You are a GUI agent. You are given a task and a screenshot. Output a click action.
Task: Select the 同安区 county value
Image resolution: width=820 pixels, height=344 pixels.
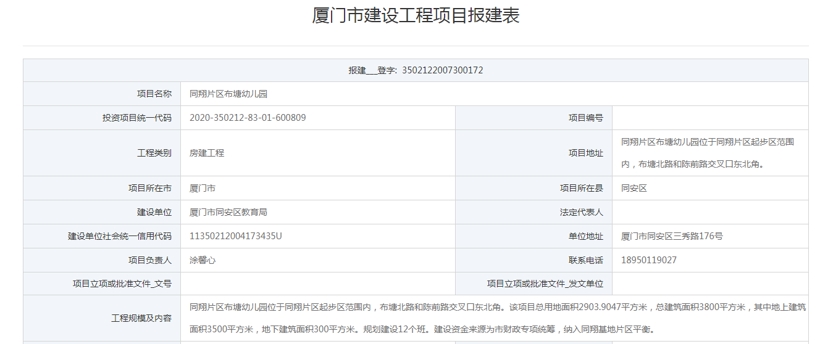(x=634, y=188)
